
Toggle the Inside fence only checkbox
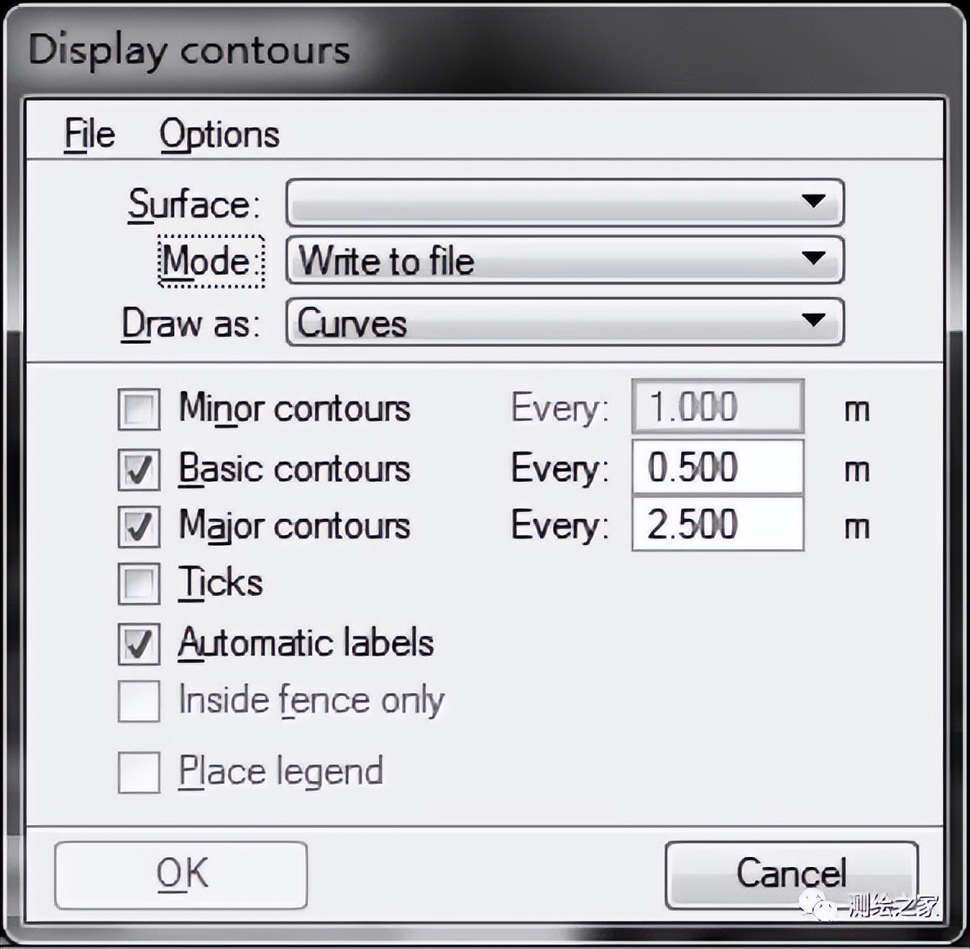139,701
